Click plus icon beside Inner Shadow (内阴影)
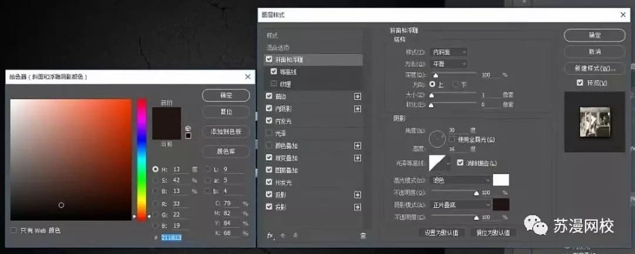Viewport: 635px width, 254px height. (x=357, y=109)
